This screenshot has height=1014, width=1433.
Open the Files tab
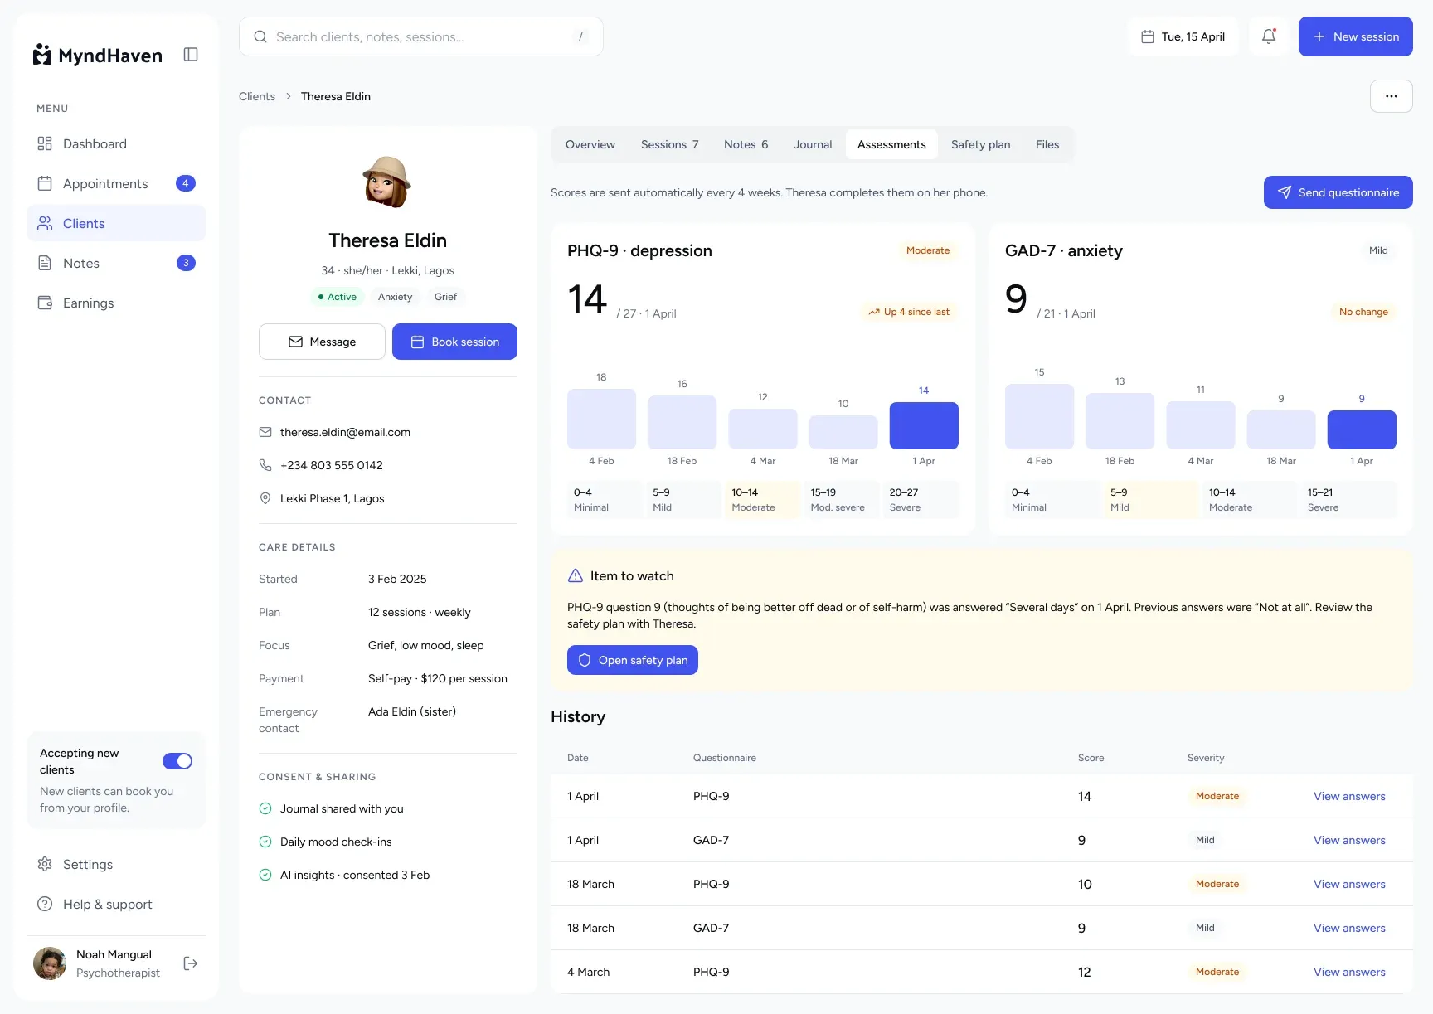click(x=1047, y=144)
